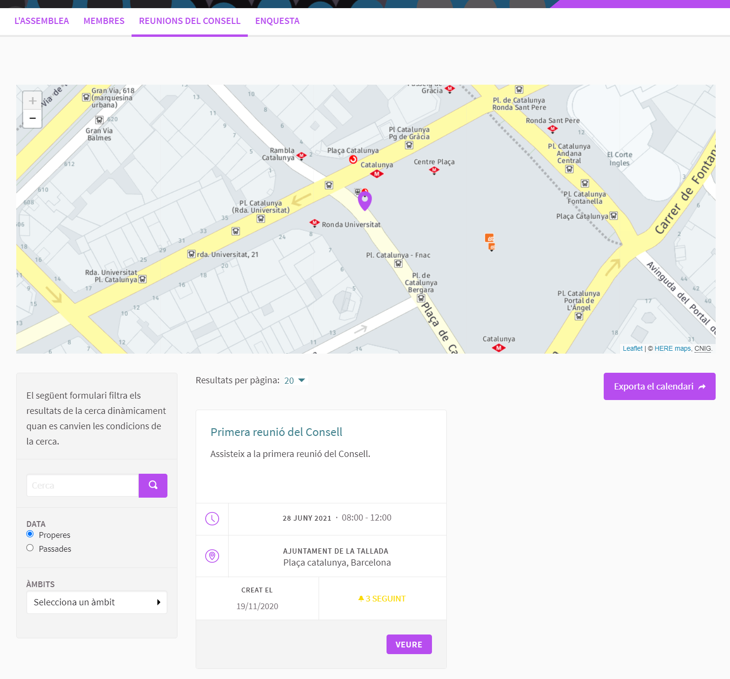This screenshot has height=679, width=730.
Task: Click the '28 JUNY 2021' date text
Action: pos(307,518)
